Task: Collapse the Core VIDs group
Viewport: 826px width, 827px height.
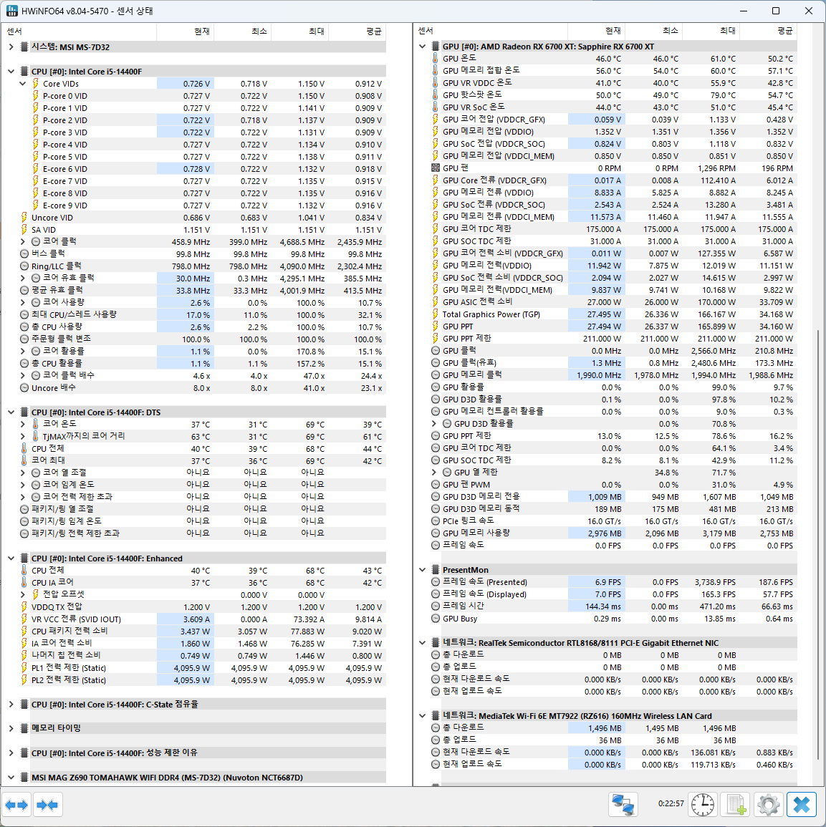Action: (x=23, y=83)
